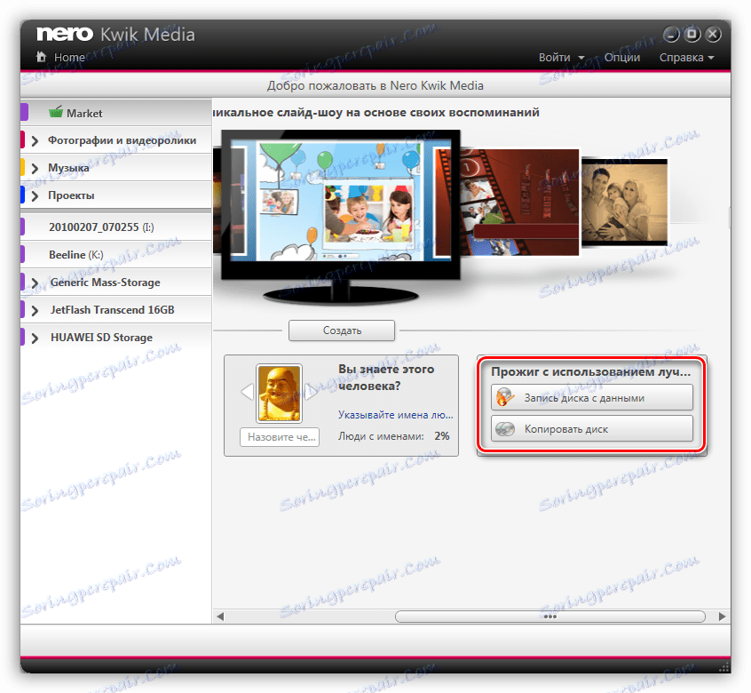Open the Опции menu
This screenshot has width=751, height=693.
pos(622,56)
